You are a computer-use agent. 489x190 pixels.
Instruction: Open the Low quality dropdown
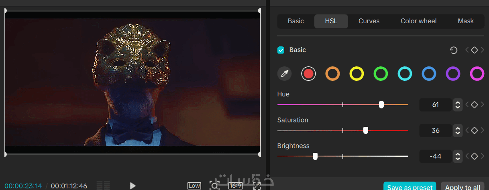click(x=194, y=186)
